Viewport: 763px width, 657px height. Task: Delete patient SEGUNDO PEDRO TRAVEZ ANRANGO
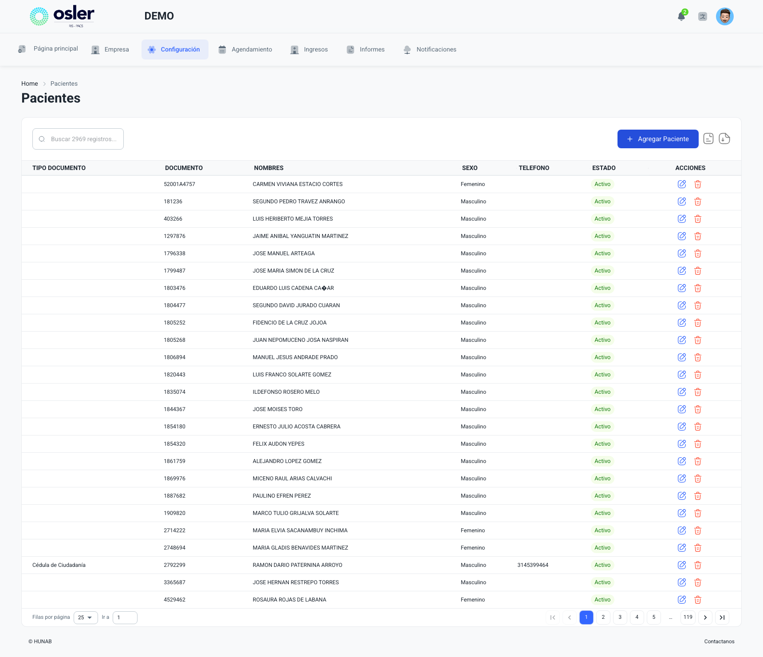pyautogui.click(x=698, y=202)
